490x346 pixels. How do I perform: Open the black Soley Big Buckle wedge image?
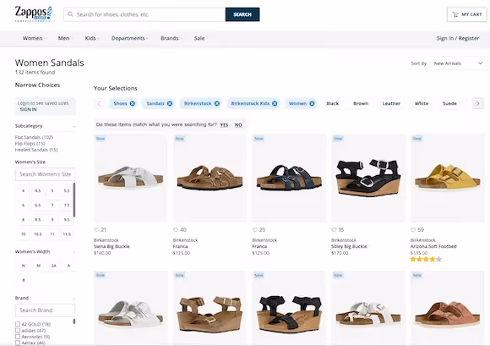click(x=368, y=178)
